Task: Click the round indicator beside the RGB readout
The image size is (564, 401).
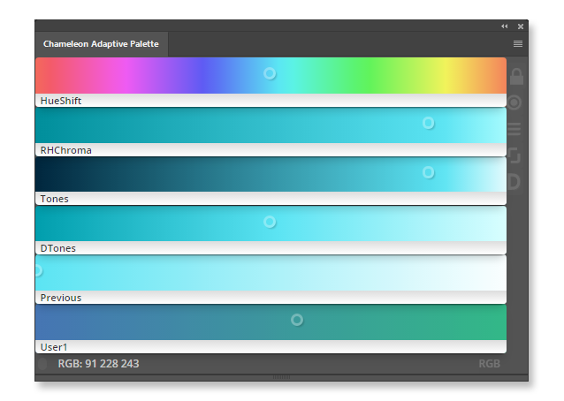Action: coord(42,364)
